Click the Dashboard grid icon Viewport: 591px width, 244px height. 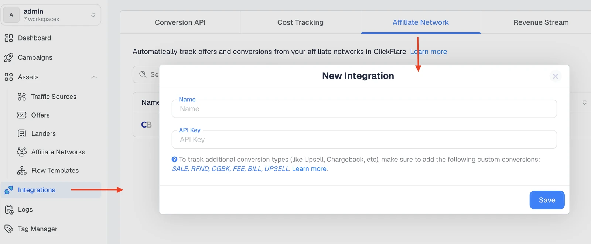point(8,38)
